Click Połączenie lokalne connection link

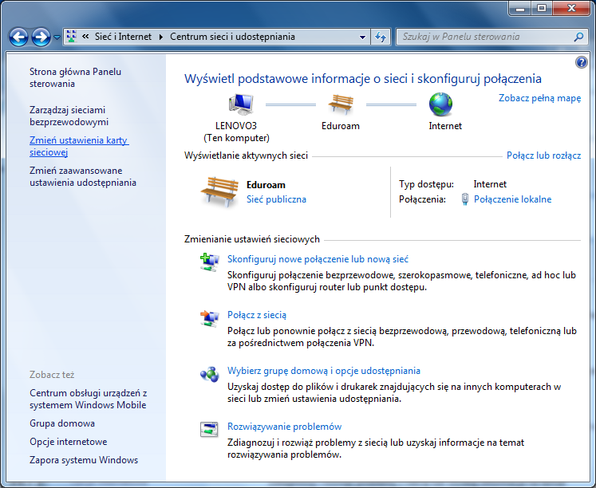tap(512, 199)
